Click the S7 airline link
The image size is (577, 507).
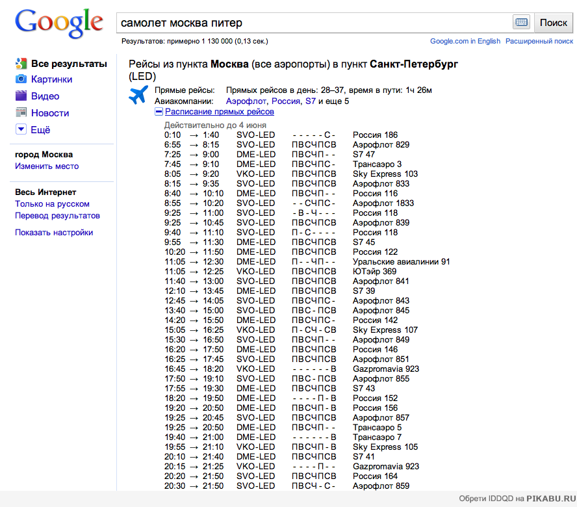[310, 101]
